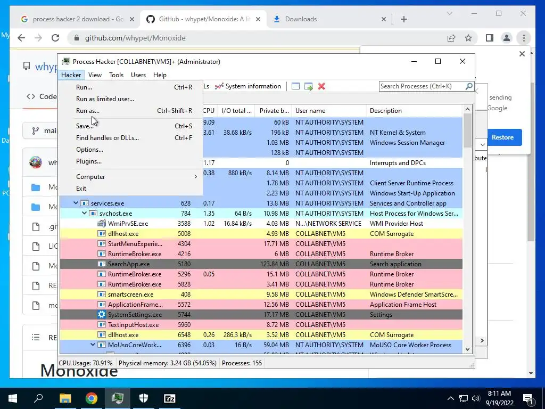Image resolution: width=545 pixels, height=409 pixels.
Task: Open File Explorer from the taskbar
Action: coord(65,398)
